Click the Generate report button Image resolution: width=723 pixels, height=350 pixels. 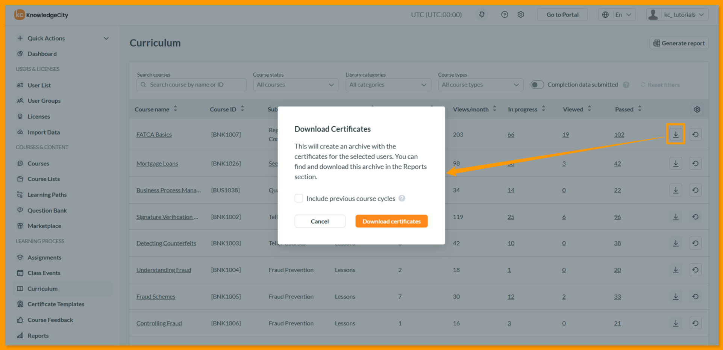coord(679,43)
